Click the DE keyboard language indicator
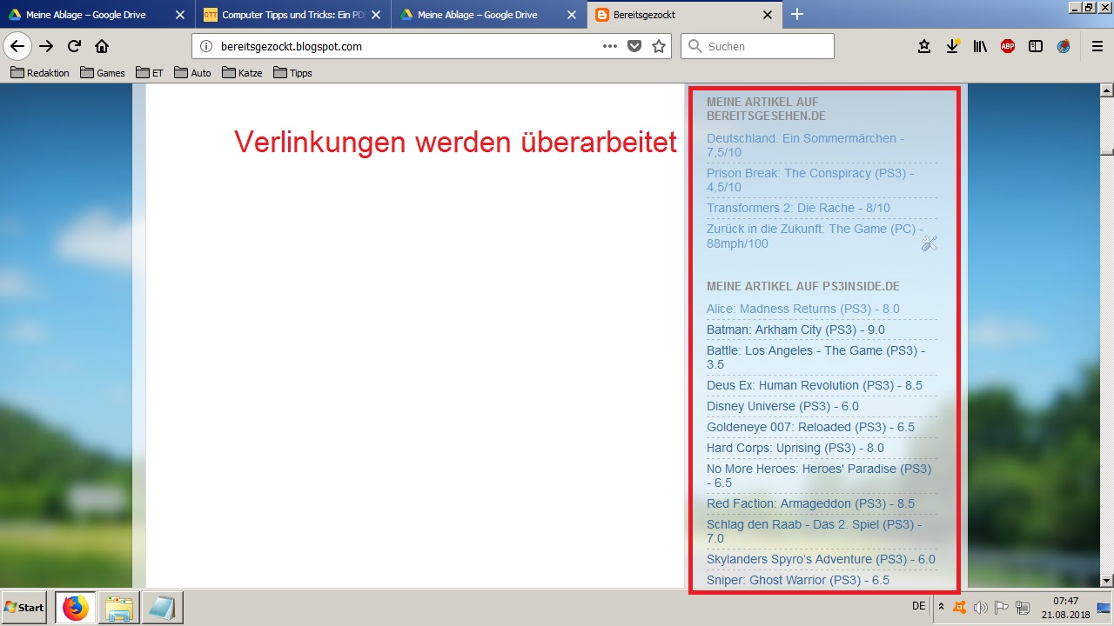 [919, 606]
